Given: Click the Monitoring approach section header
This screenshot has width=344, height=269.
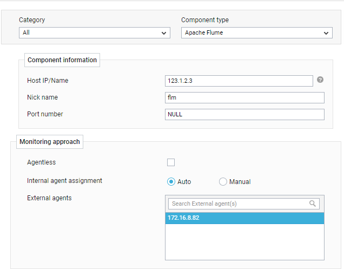Looking at the screenshot, I should [x=50, y=142].
